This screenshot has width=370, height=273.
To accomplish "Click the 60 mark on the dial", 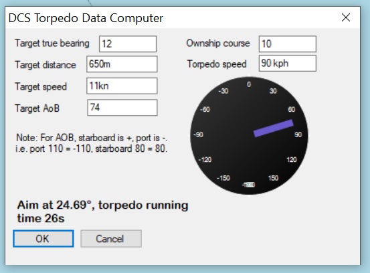I will point(292,109).
